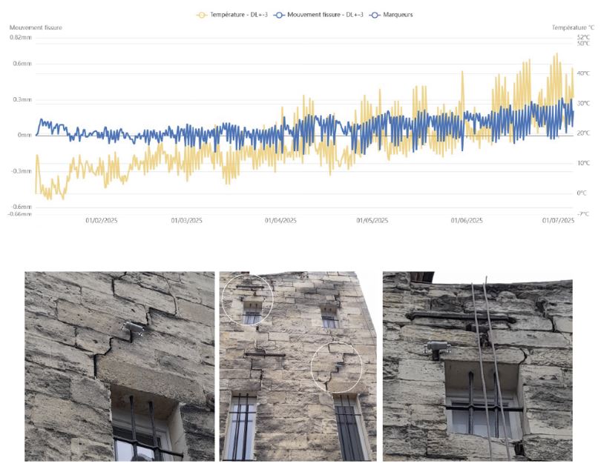This screenshot has width=601, height=475.
Task: Click the 30°C temperature axis label
Action: point(583,103)
